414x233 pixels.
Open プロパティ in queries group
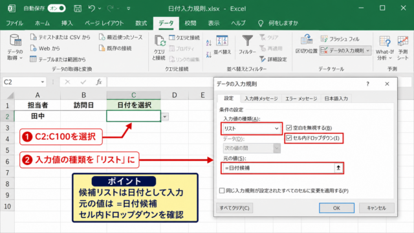click(182, 49)
